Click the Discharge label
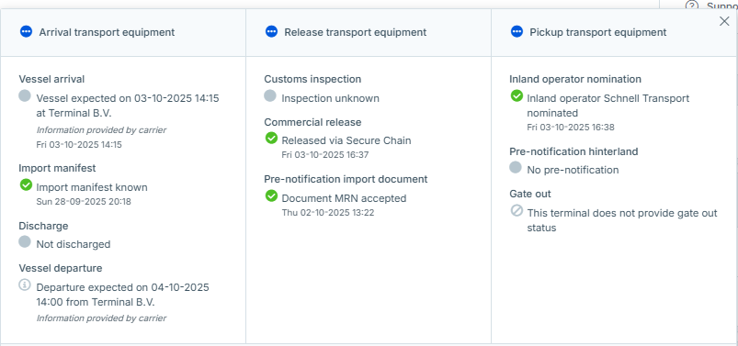Screen dimensions: 738x346 (43, 226)
